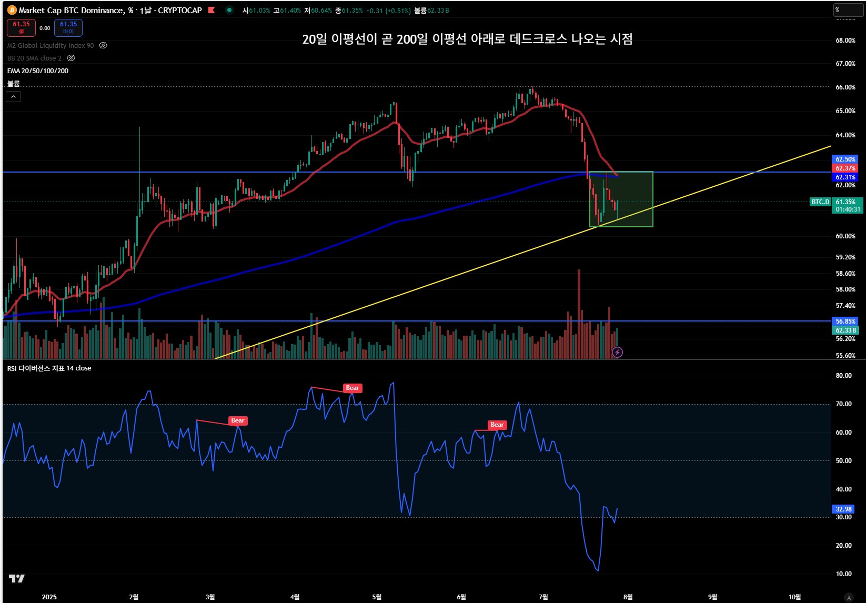This screenshot has height=603, width=866.
Task: Click the Bear label between 4월 and 5월
Action: pos(353,388)
